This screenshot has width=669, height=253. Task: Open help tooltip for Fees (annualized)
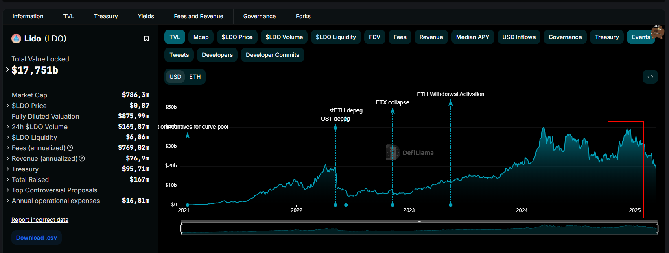point(70,148)
